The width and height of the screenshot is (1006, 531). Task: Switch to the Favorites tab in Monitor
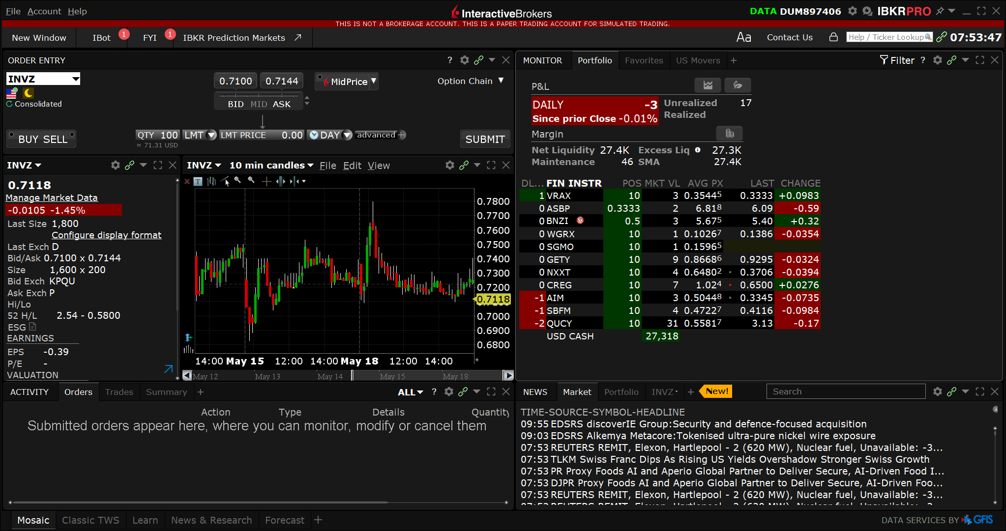(644, 60)
